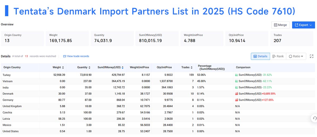Image resolution: width=317 pixels, height=137 pixels.
Task: Select the United States row label
Action: pyautogui.click(x=11, y=131)
